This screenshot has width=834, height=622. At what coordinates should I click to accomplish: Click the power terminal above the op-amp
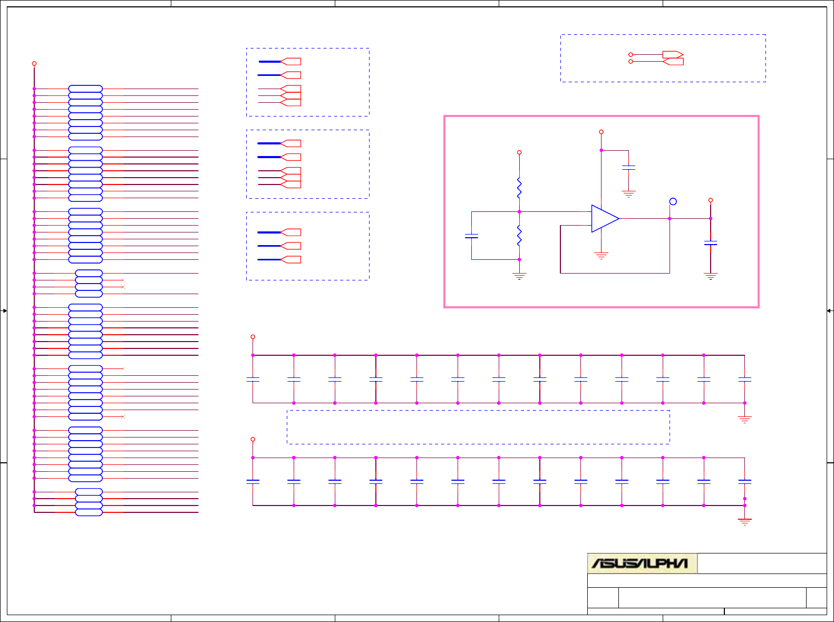click(x=601, y=132)
